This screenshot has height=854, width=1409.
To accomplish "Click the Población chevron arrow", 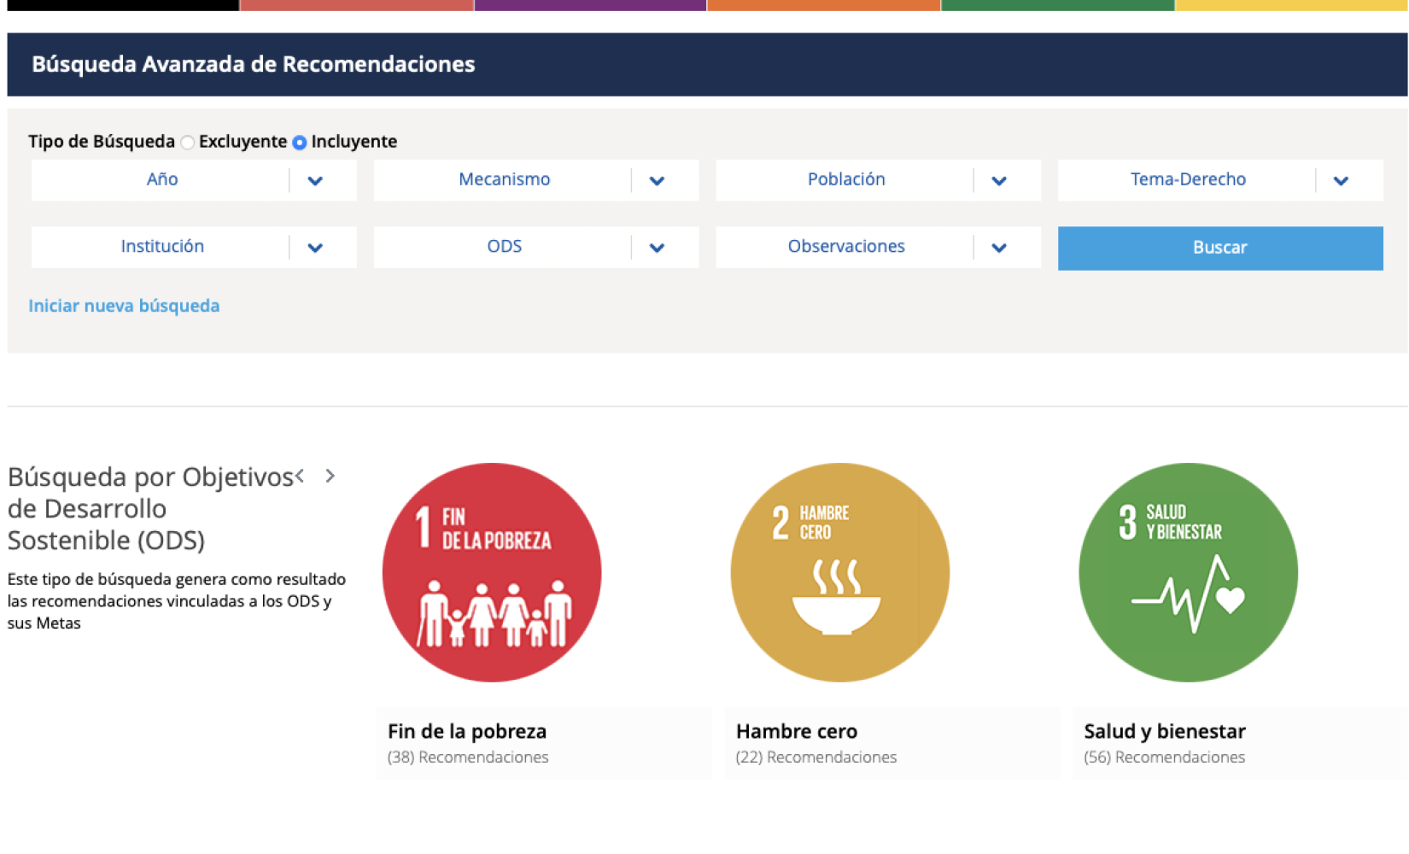I will coord(999,181).
